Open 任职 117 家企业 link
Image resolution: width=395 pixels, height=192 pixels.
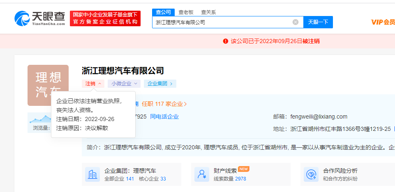point(164,104)
